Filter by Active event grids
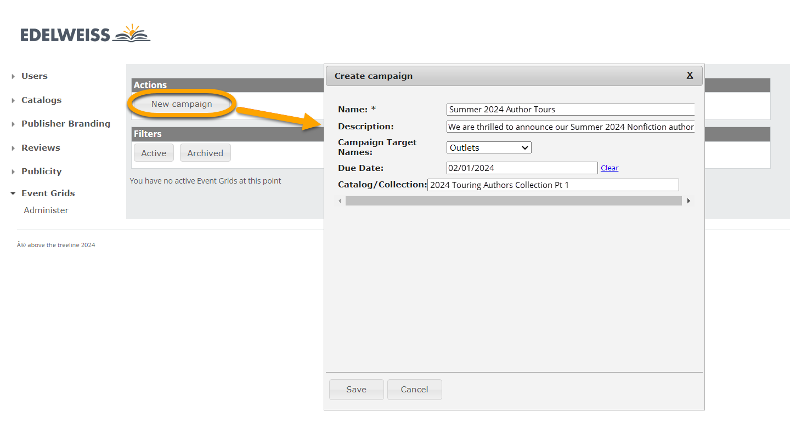This screenshot has width=790, height=434. tap(154, 153)
